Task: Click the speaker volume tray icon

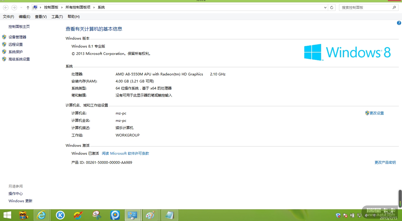Action: pos(366,215)
